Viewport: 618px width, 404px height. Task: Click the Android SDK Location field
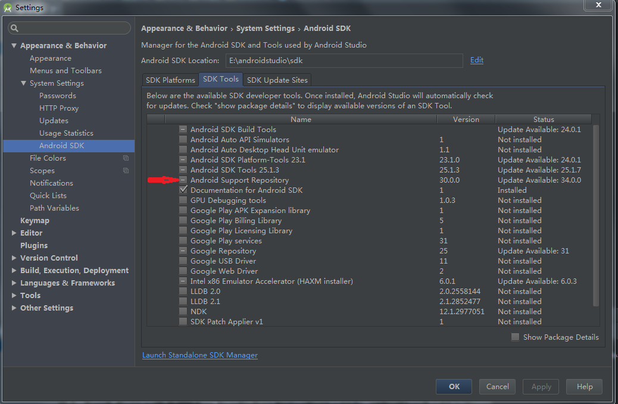pyautogui.click(x=344, y=61)
